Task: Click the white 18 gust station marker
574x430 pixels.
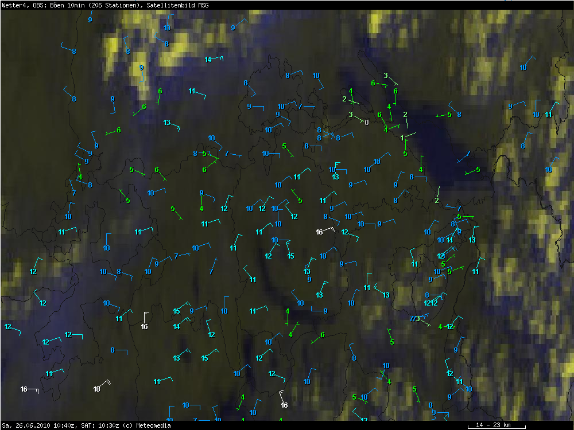Action: click(96, 389)
